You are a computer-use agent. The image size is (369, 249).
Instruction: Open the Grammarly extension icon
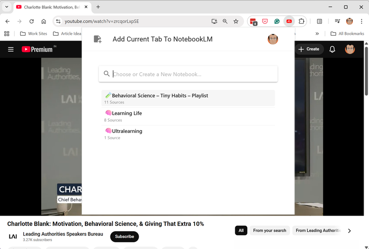click(277, 21)
